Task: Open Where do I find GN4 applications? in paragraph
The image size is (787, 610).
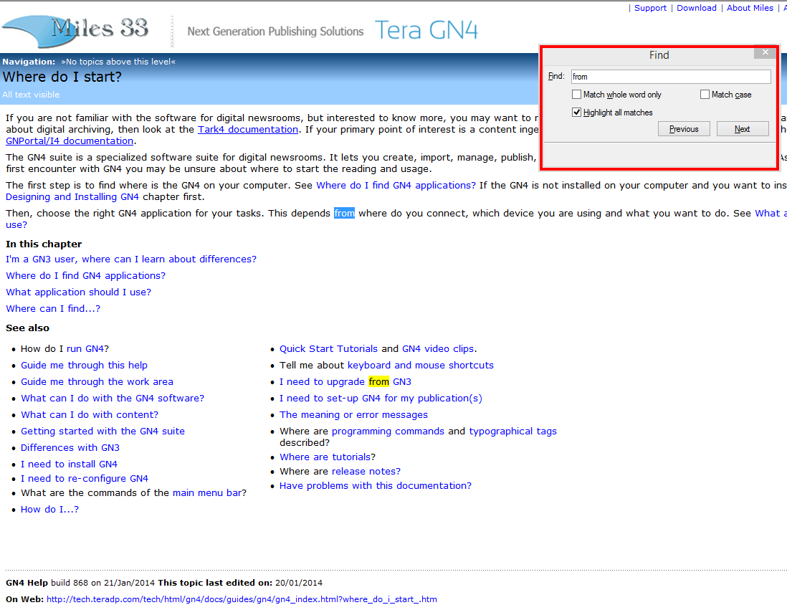Action: tap(396, 185)
